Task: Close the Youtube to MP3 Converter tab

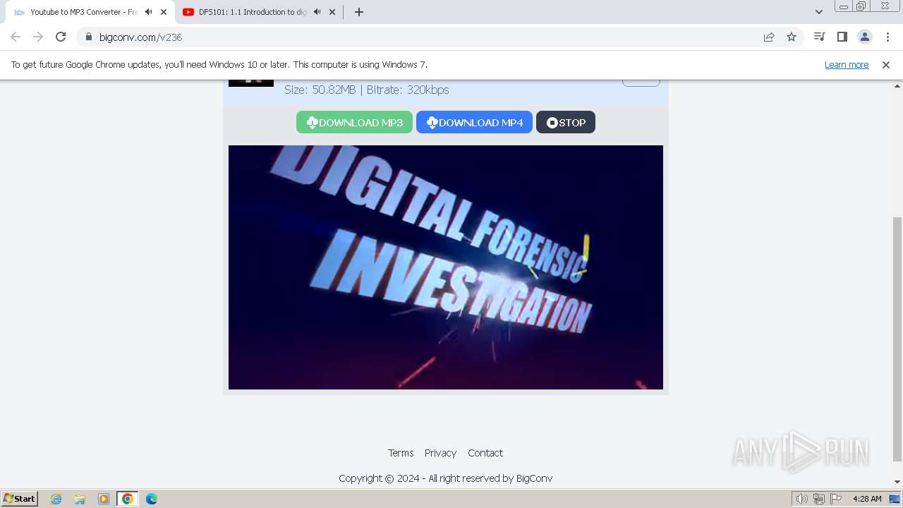Action: coord(164,12)
